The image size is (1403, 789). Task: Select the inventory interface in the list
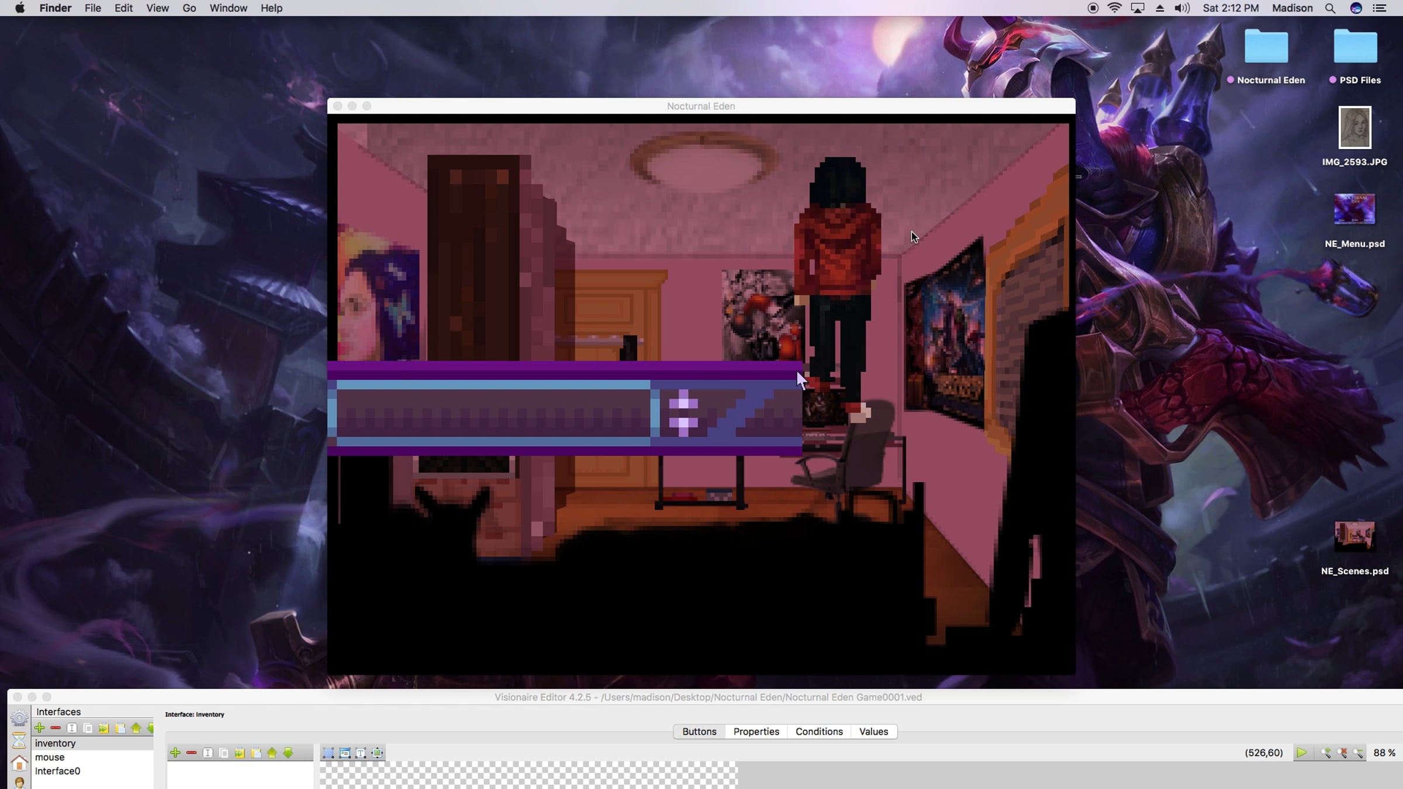(x=92, y=743)
